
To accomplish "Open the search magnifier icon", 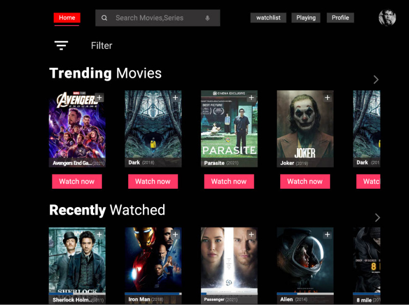I will point(104,18).
